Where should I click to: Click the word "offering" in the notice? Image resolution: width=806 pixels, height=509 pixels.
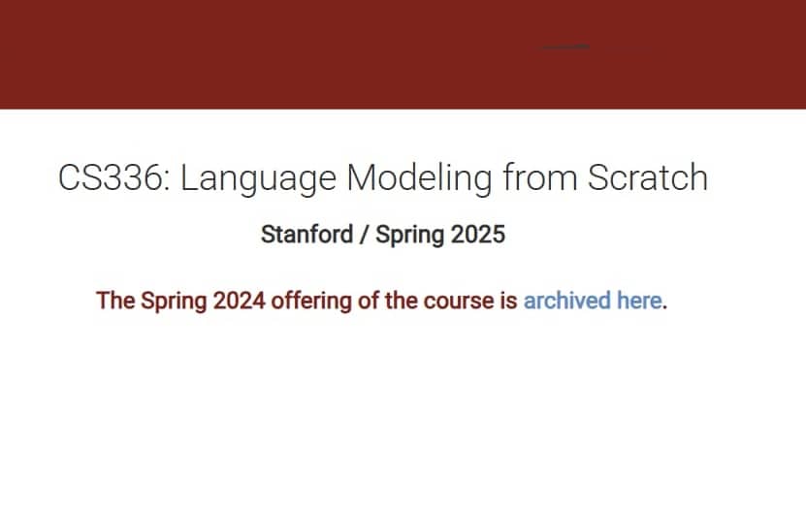point(309,301)
